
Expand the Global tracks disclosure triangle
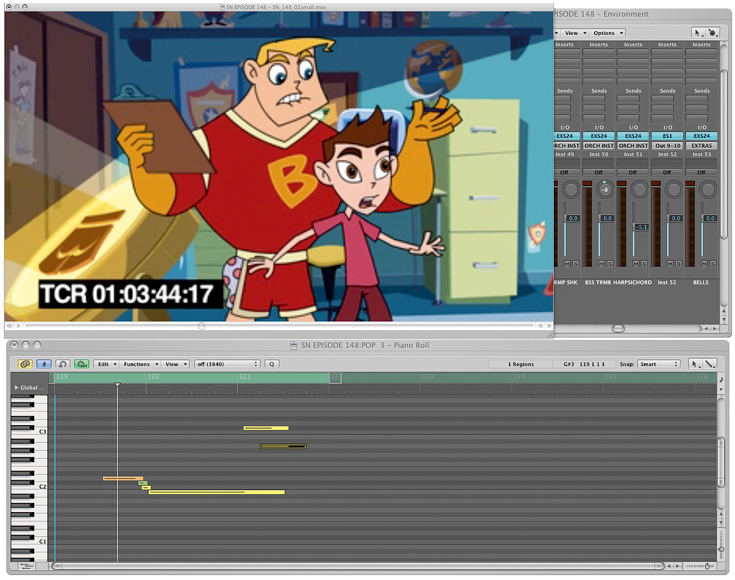17,388
